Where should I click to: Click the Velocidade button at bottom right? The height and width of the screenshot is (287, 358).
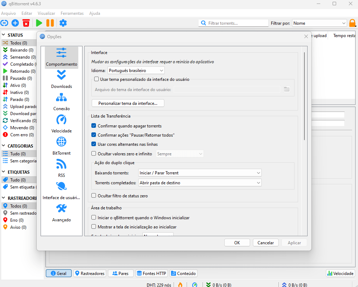pos(340,273)
